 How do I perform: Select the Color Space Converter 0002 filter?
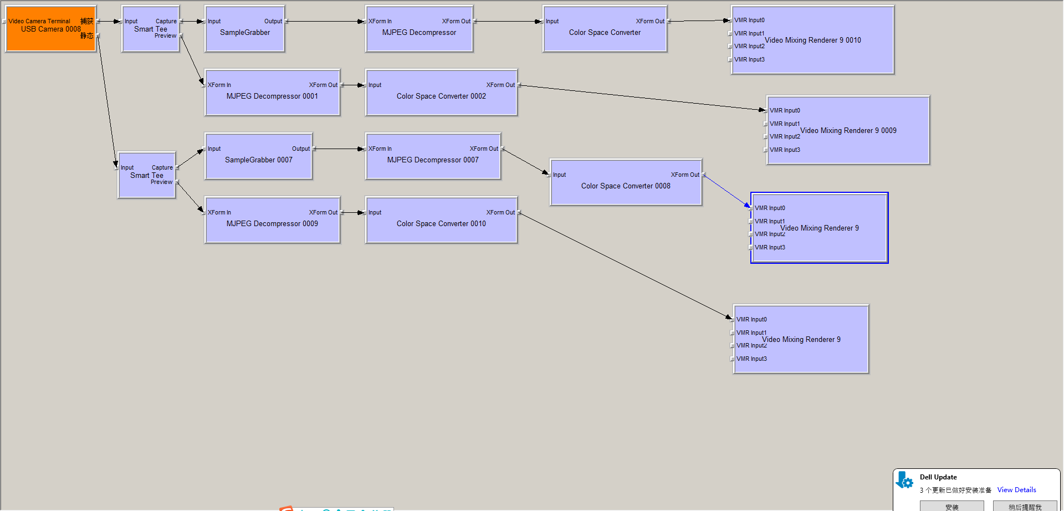441,96
